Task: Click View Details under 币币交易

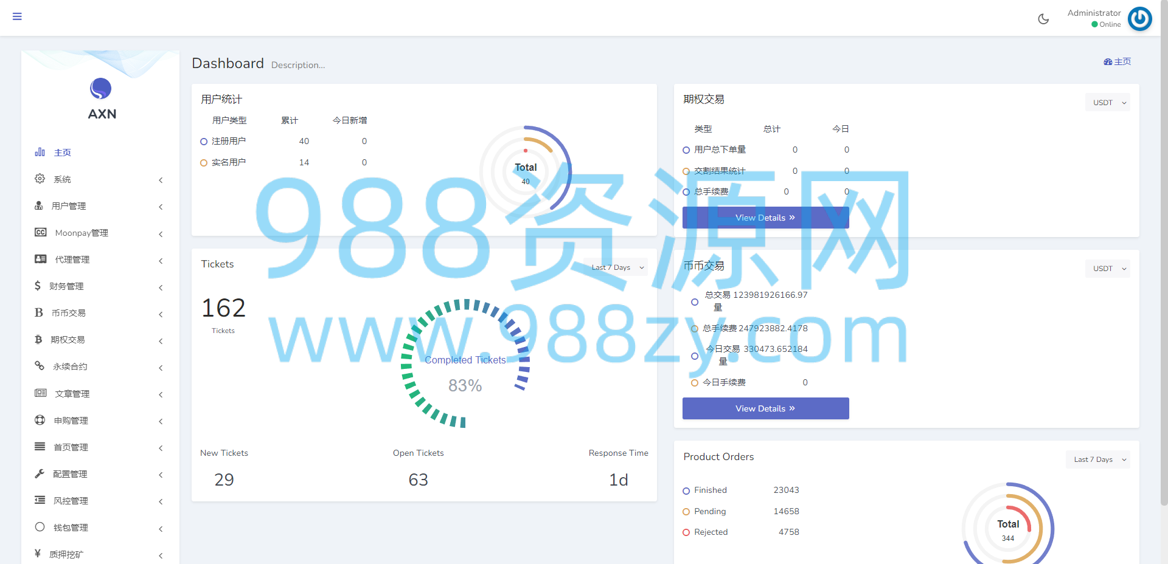Action: [x=765, y=408]
